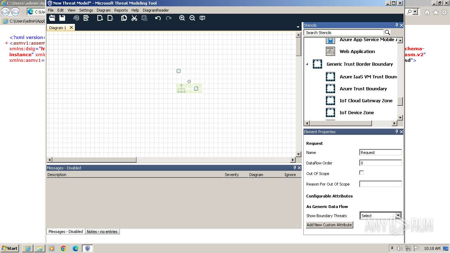Screen dimensions: 450x253
Task: Pick the Azure IaaS VM Trust Boundary stencil
Action: pyautogui.click(x=368, y=77)
